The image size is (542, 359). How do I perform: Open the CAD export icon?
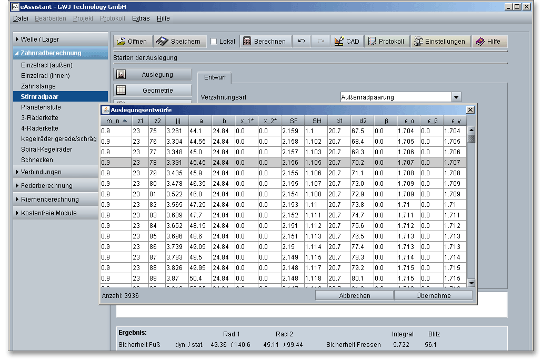pyautogui.click(x=339, y=42)
